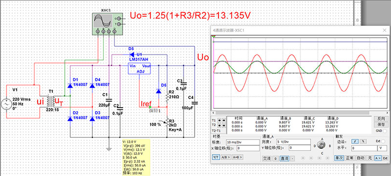Select rising edge trigger icon
Screen dimensions: 391x176
pyautogui.click(x=355, y=141)
